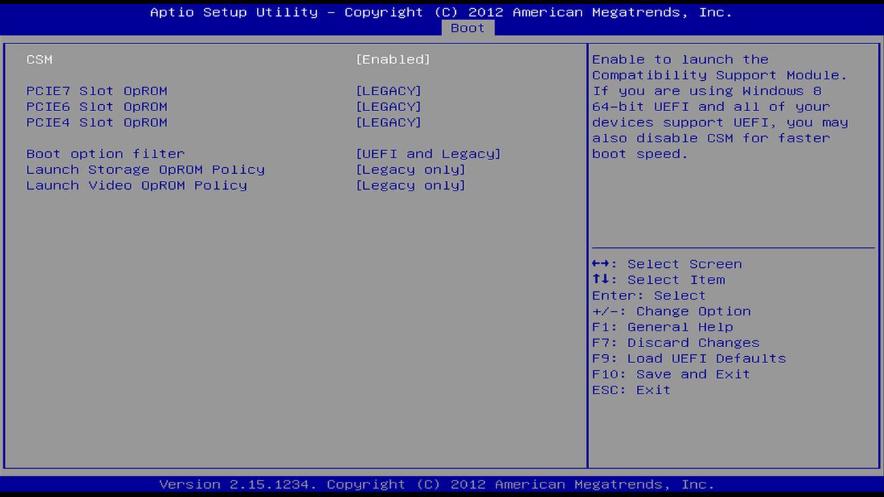Click the F10: Save and Exit hint
Viewport: 884px width, 497px height.
tap(671, 374)
